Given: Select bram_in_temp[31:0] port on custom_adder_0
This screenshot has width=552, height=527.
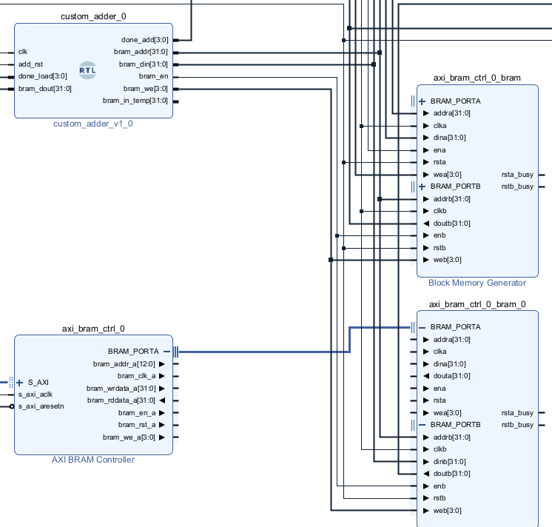Looking at the screenshot, I should pyautogui.click(x=135, y=101).
